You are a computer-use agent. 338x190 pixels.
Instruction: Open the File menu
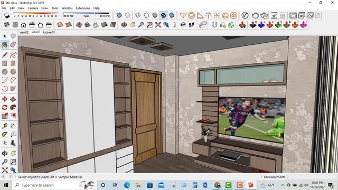point(4,8)
